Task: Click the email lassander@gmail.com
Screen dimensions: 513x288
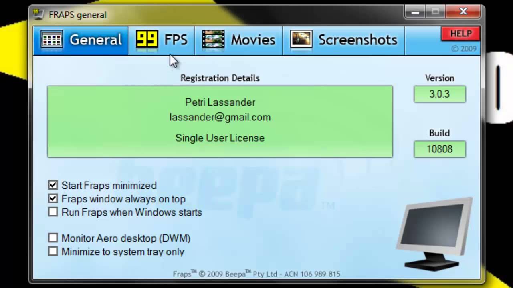Action: [220, 117]
